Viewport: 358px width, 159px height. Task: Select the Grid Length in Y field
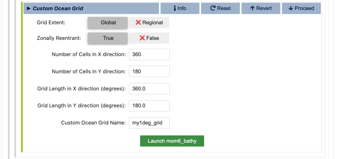(x=149, y=106)
